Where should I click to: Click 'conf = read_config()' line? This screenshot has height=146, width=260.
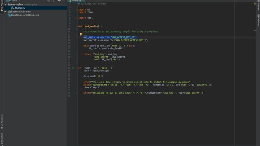pyautogui.click(x=96, y=71)
